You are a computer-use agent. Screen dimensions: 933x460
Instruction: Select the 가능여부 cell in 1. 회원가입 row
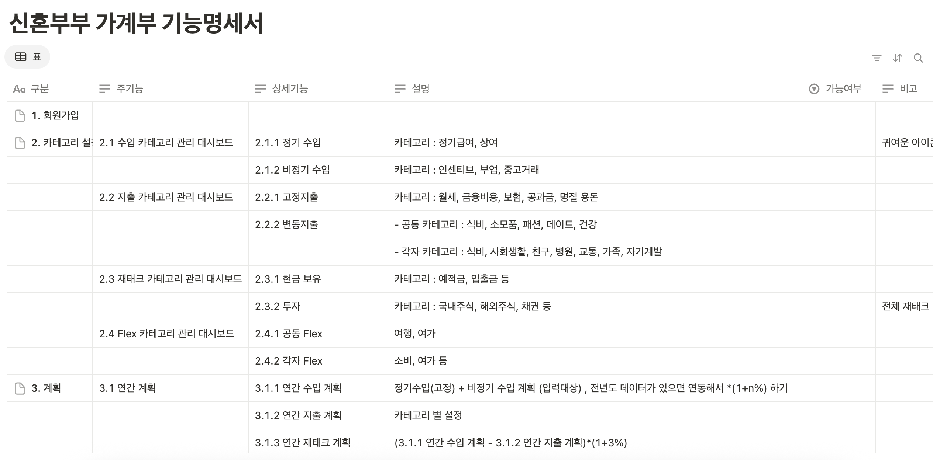click(x=839, y=115)
